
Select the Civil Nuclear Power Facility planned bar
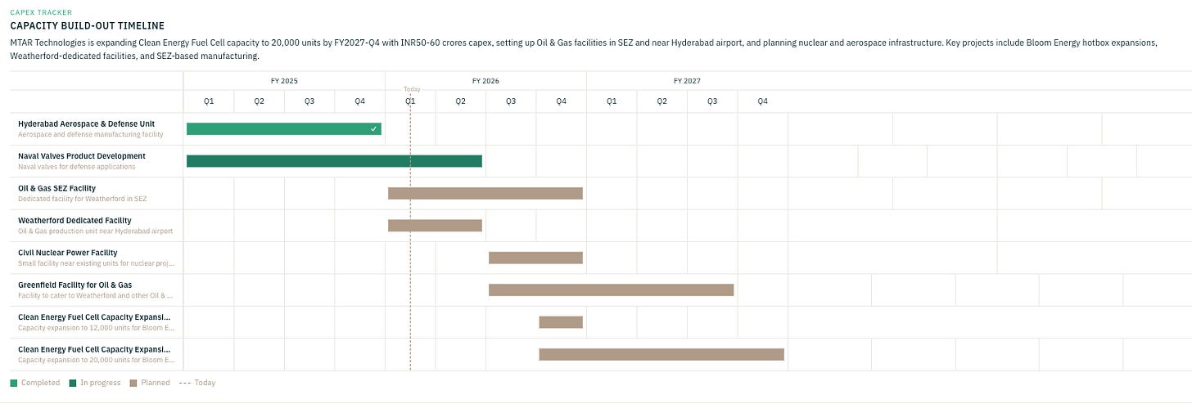click(x=535, y=258)
